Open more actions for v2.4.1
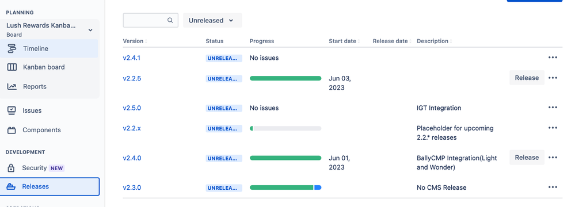The width and height of the screenshot is (575, 207). (553, 57)
